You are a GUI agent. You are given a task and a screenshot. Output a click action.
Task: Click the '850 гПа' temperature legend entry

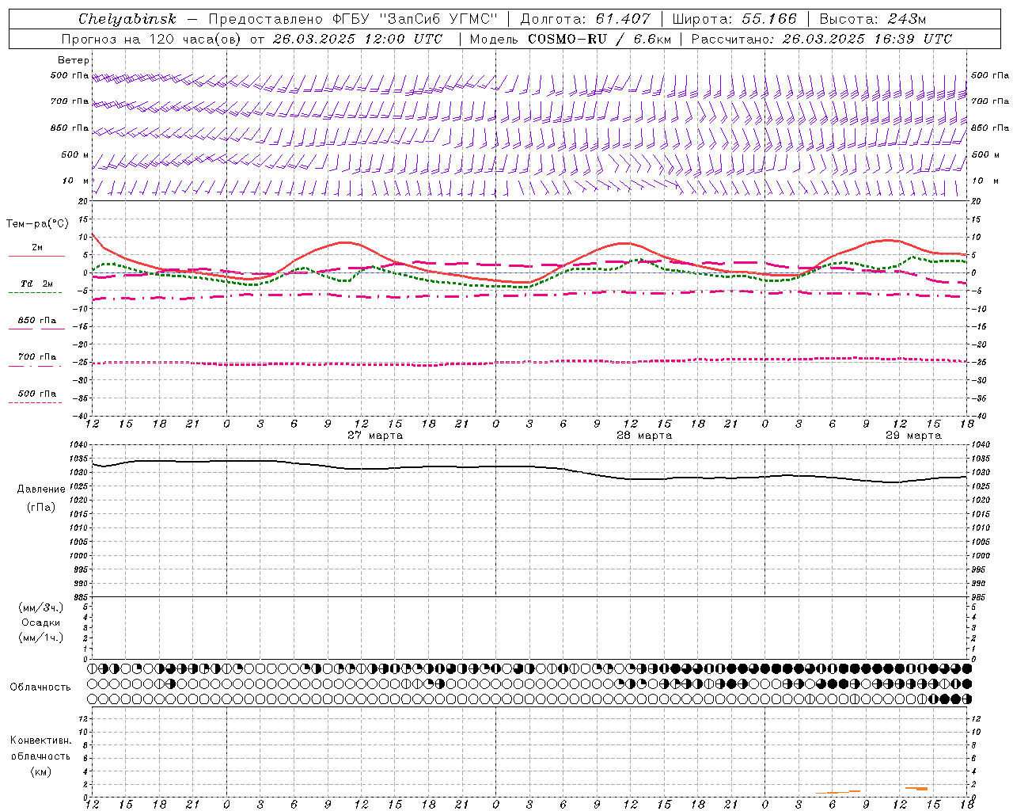(x=37, y=321)
